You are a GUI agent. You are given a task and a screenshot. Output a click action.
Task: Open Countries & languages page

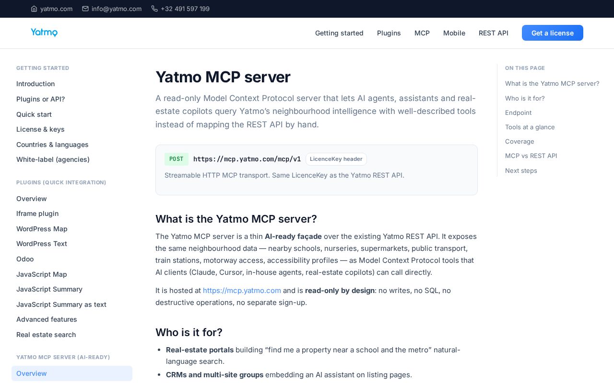coord(52,145)
